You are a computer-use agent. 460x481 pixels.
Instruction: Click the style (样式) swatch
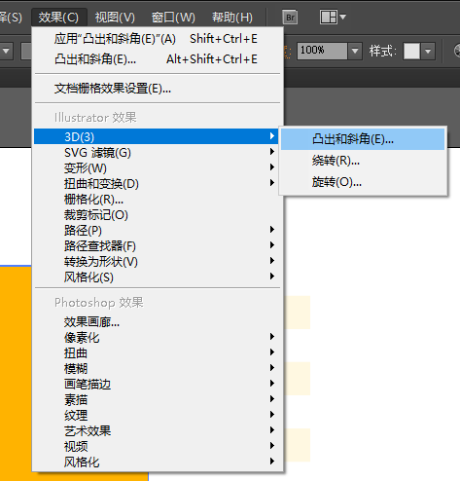pyautogui.click(x=411, y=52)
